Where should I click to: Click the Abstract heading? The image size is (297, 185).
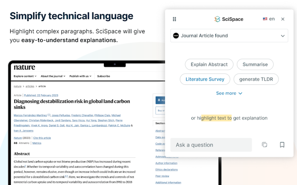click(x=22, y=154)
